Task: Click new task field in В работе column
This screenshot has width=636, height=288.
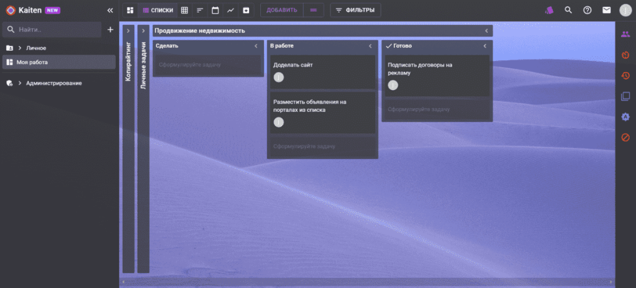Action: pyautogui.click(x=322, y=146)
